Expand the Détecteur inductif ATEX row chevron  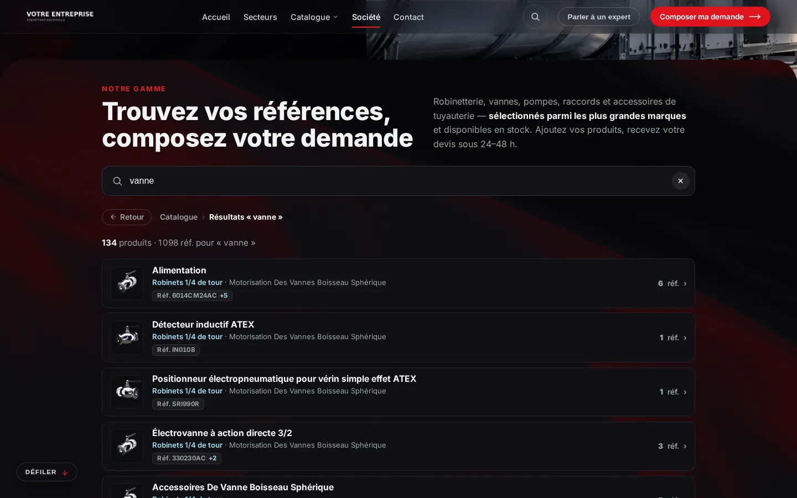[x=685, y=338]
